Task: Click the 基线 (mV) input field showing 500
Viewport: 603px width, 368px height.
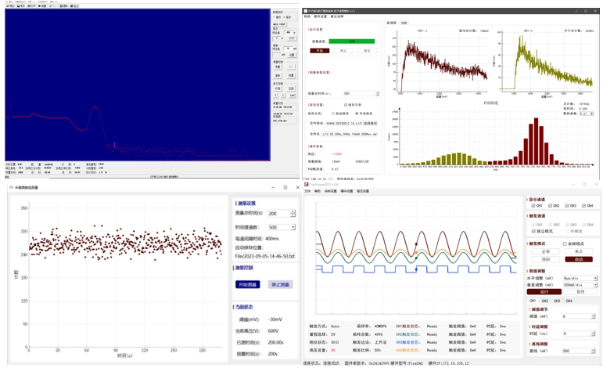Action: 579,351
